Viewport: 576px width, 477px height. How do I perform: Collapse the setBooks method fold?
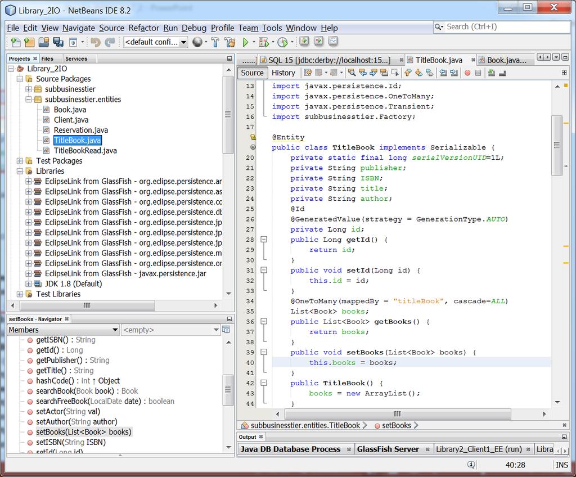pyautogui.click(x=263, y=352)
